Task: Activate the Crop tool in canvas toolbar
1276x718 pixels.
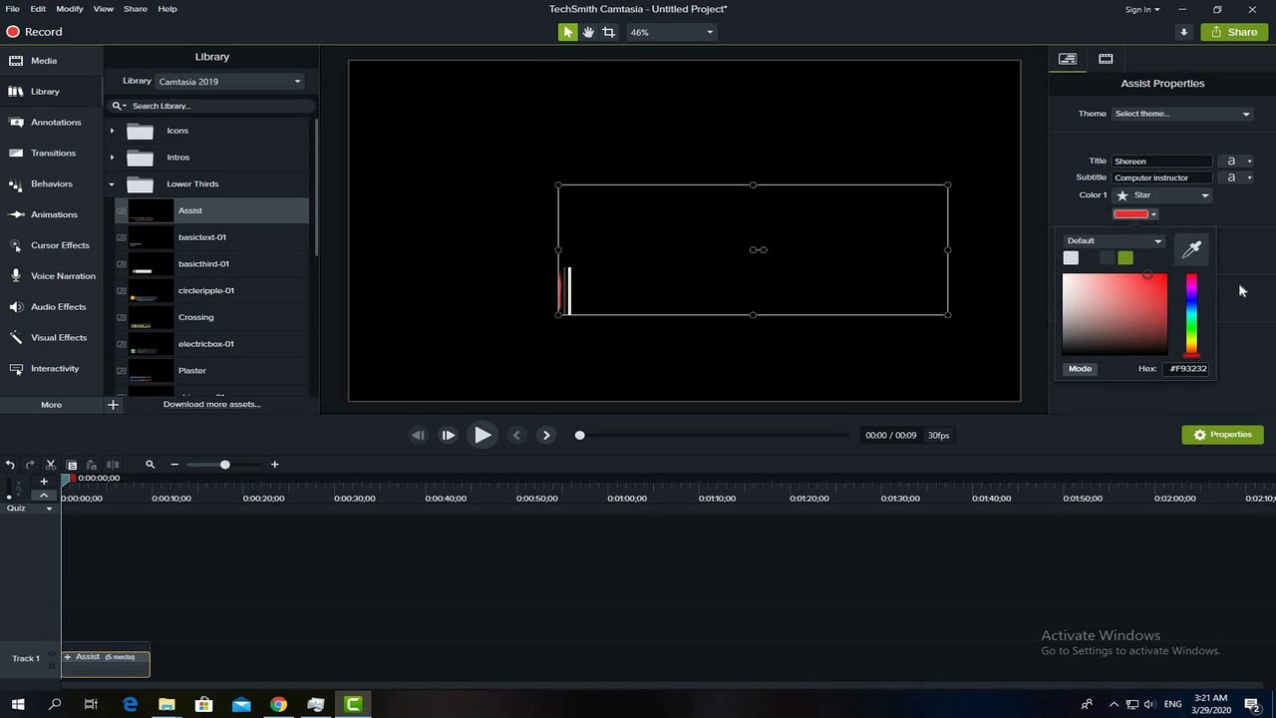Action: coord(608,32)
